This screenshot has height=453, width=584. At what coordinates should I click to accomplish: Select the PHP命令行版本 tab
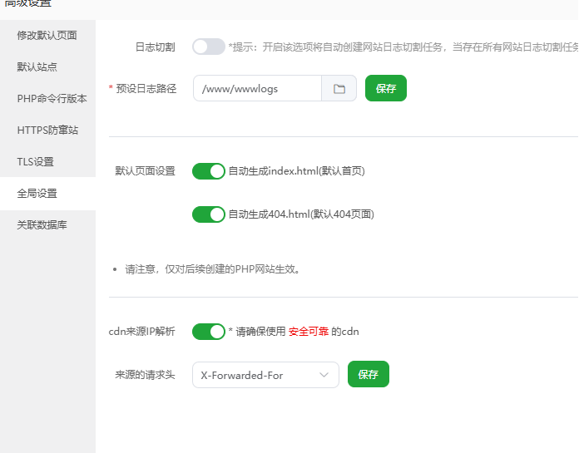point(52,98)
